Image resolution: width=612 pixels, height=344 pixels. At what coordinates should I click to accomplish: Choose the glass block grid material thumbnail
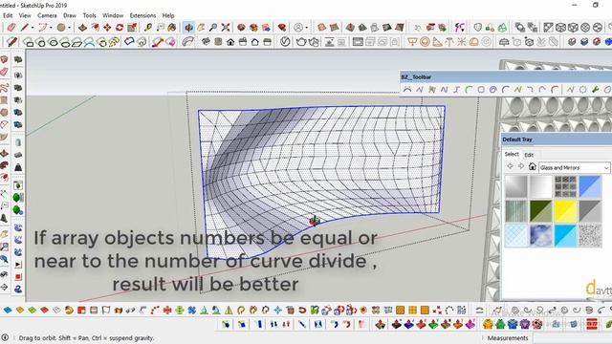[565, 187]
